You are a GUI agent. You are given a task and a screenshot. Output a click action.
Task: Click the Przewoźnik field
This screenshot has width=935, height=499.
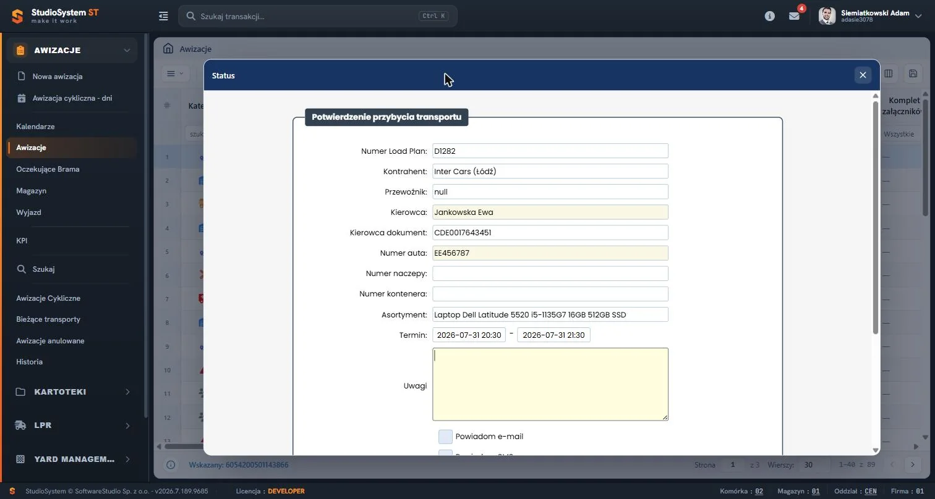coord(550,191)
